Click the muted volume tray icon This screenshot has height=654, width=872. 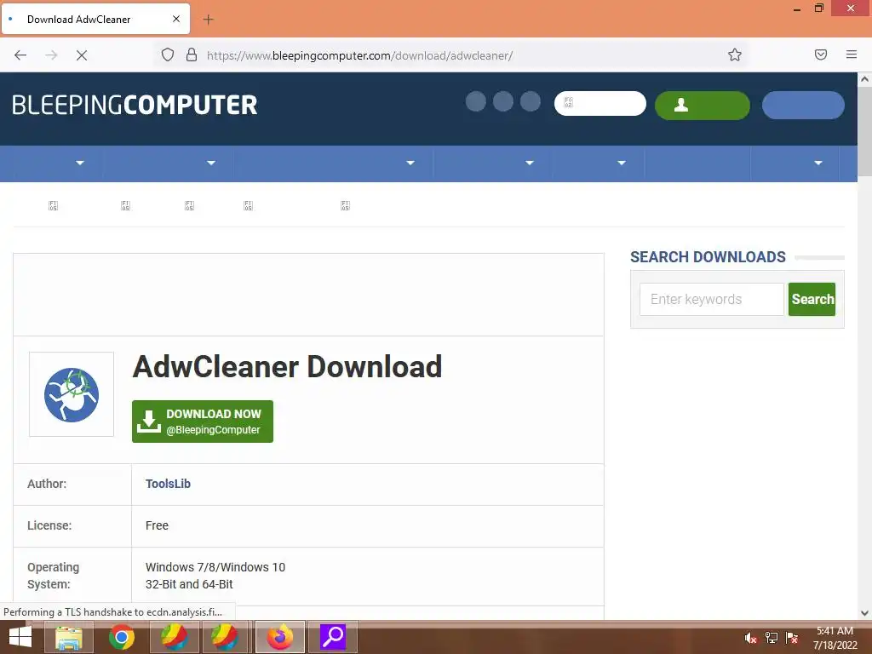pyautogui.click(x=750, y=638)
